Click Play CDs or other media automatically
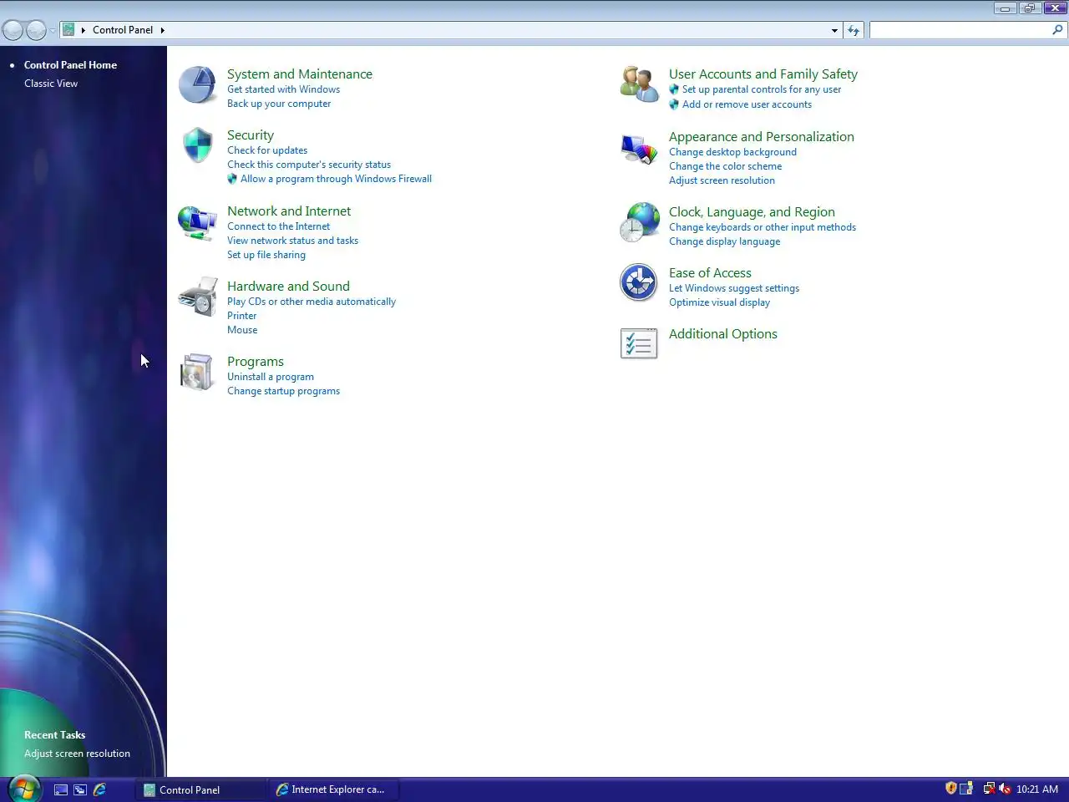The height and width of the screenshot is (802, 1069). pyautogui.click(x=312, y=302)
